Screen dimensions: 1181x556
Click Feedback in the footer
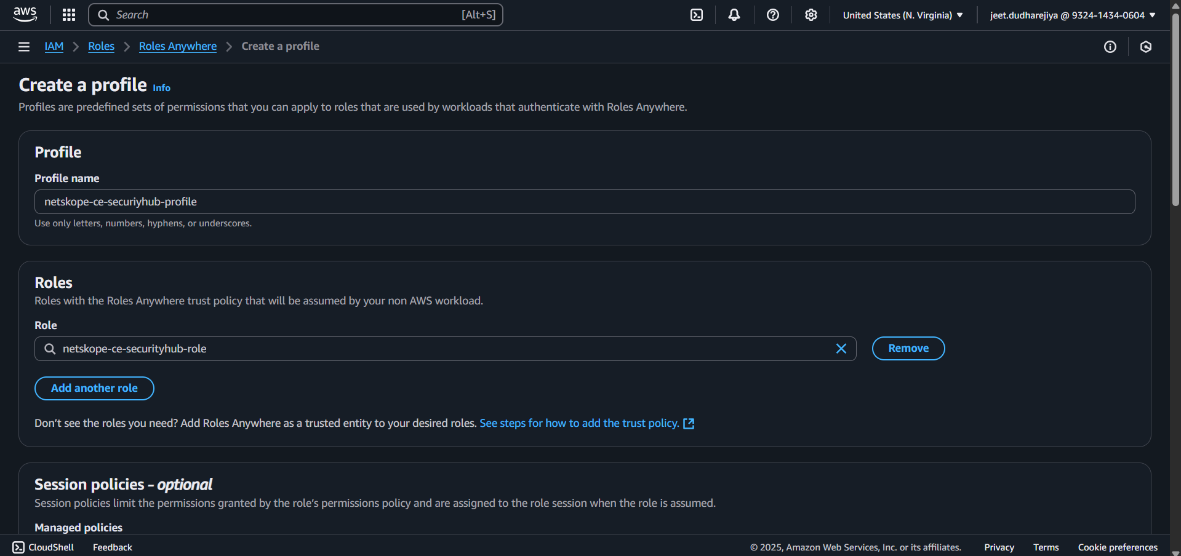(x=113, y=547)
